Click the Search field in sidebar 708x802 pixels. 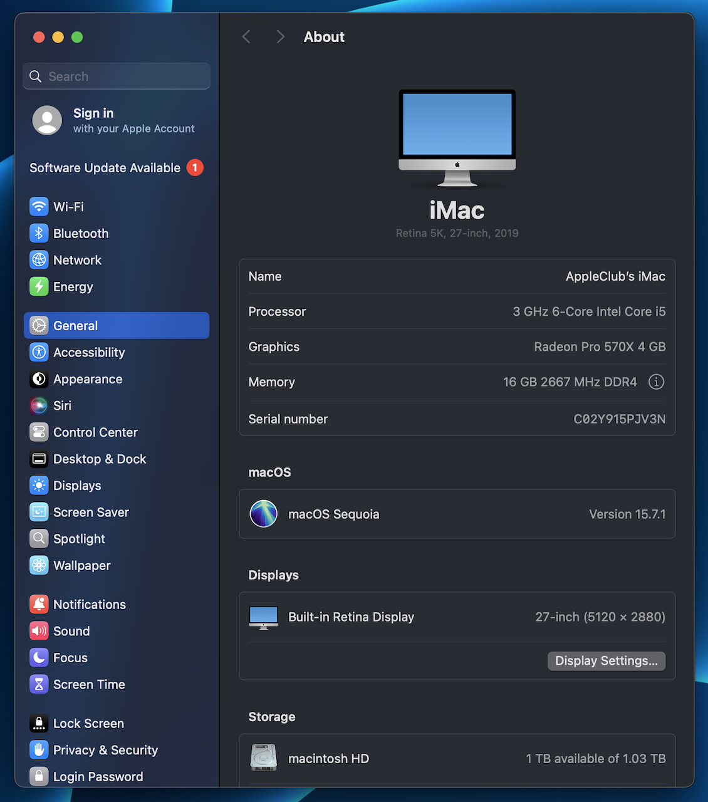coord(117,76)
